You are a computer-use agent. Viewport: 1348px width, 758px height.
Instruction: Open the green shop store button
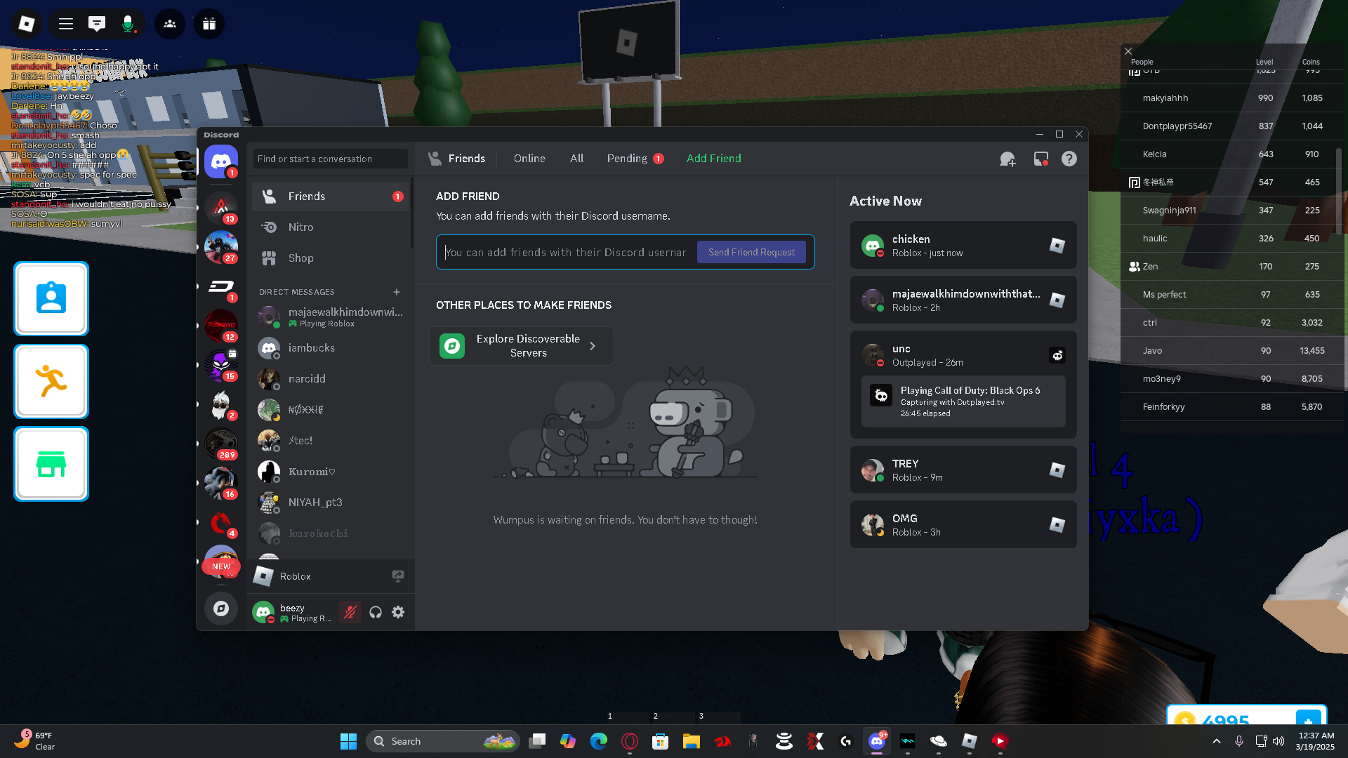point(51,464)
